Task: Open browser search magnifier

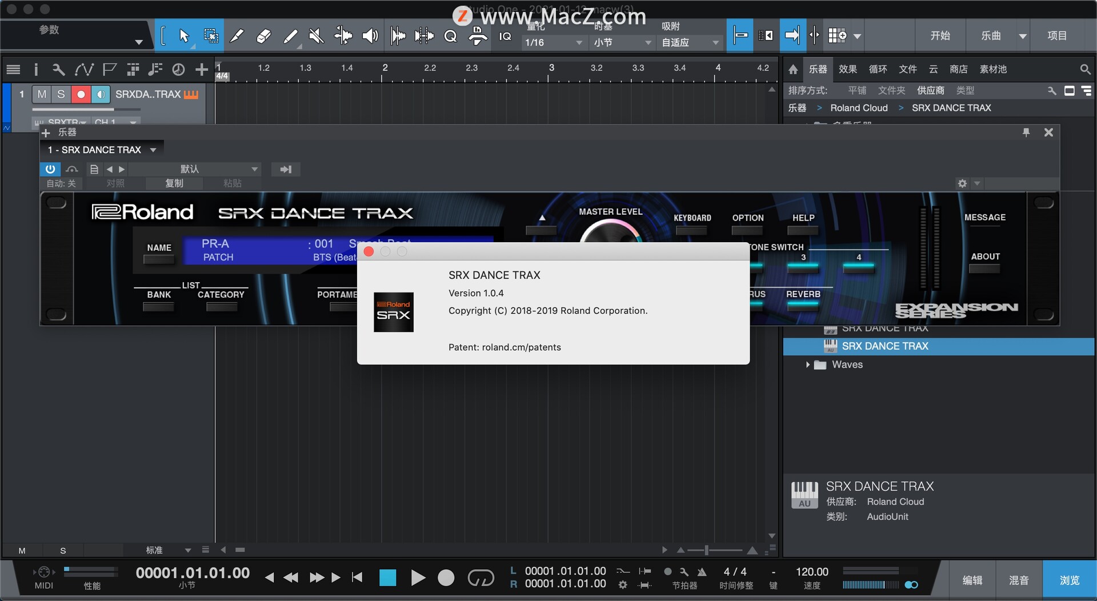Action: (x=1084, y=69)
